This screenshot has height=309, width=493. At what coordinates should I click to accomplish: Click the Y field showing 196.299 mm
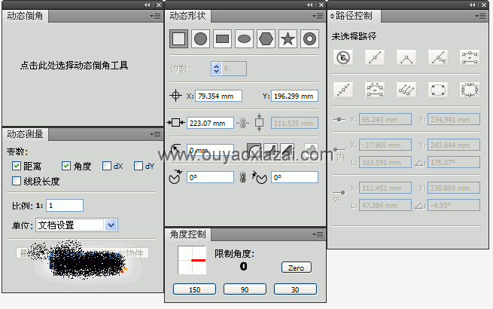tap(294, 96)
